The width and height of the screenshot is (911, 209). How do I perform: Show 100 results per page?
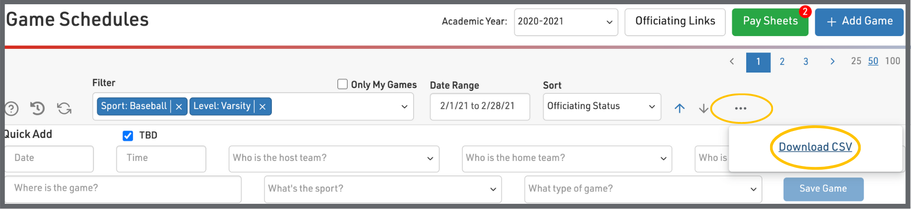coord(892,61)
